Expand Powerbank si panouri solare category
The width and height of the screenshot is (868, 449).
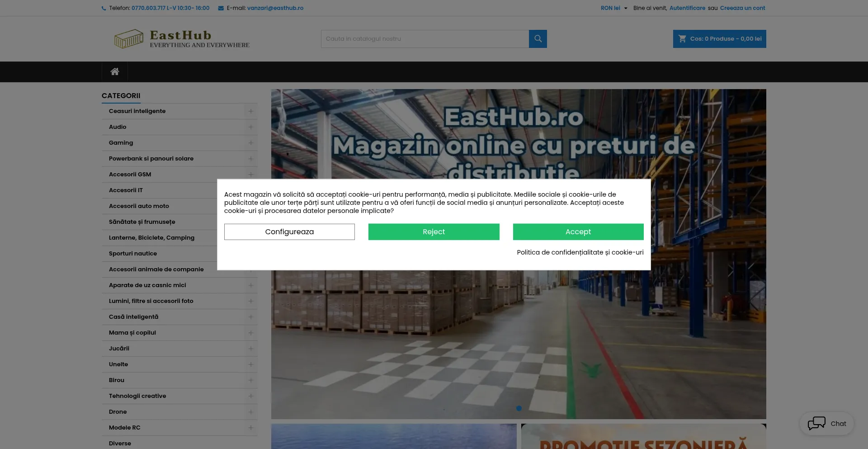[250, 159]
